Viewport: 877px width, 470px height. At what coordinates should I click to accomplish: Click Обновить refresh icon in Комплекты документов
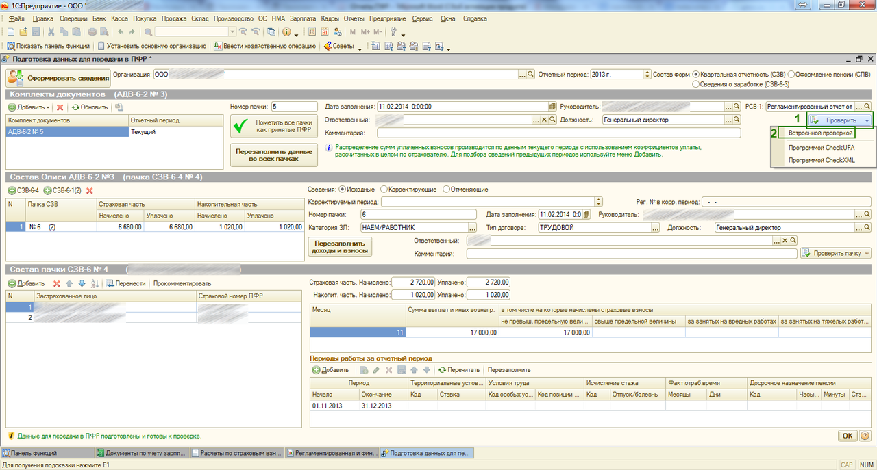pos(75,107)
